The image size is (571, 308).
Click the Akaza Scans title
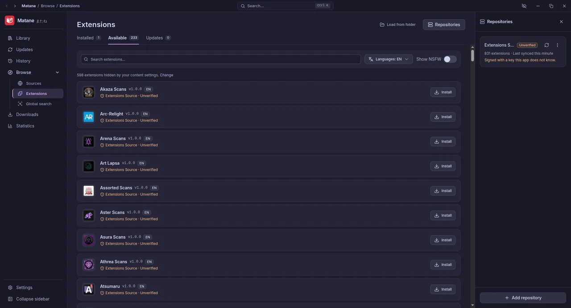click(113, 89)
